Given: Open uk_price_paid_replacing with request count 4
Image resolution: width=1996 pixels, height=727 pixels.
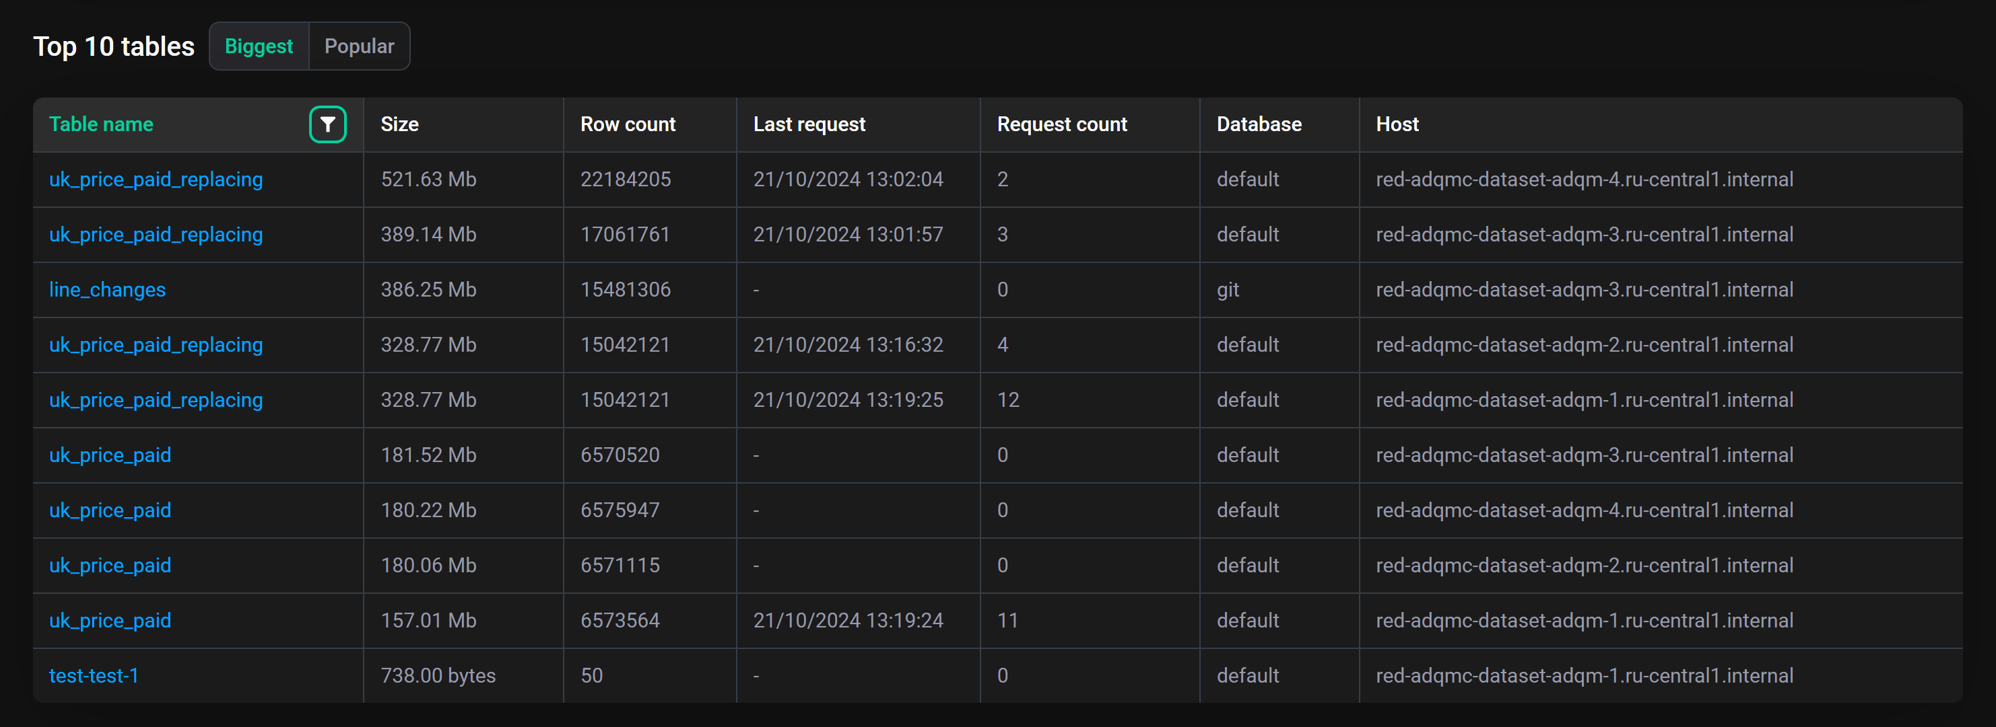Looking at the screenshot, I should tap(156, 344).
